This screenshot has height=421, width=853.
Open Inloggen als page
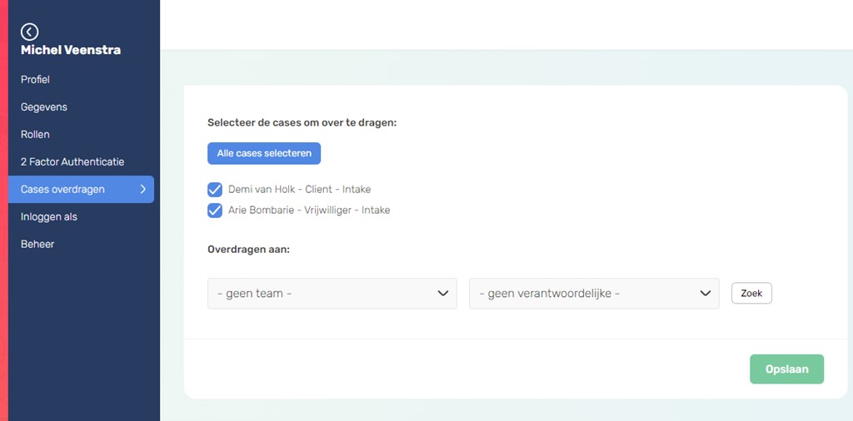pos(49,217)
